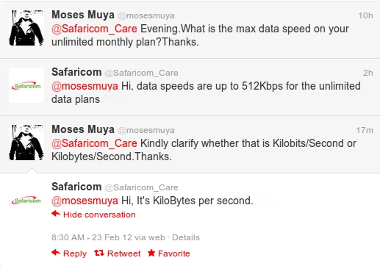380x266 pixels.
Task: Click Retweet text on the last tweet
Action: (124, 254)
